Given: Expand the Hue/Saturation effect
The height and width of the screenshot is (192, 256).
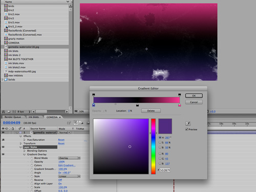Looking at the screenshot, I should (x=25, y=140).
